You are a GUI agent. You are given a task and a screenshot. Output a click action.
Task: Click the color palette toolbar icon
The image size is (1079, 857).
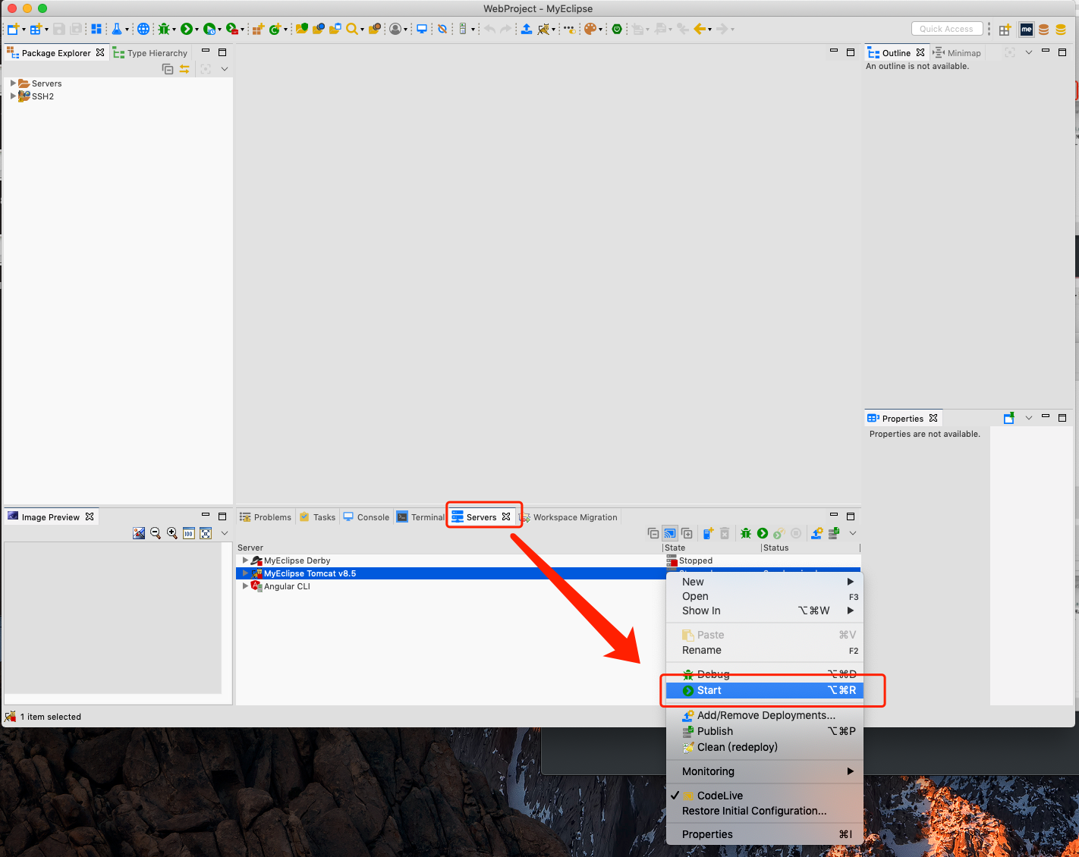point(590,29)
